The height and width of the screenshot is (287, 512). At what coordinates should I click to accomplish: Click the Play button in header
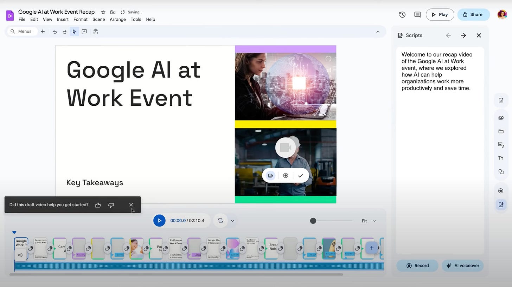click(440, 14)
